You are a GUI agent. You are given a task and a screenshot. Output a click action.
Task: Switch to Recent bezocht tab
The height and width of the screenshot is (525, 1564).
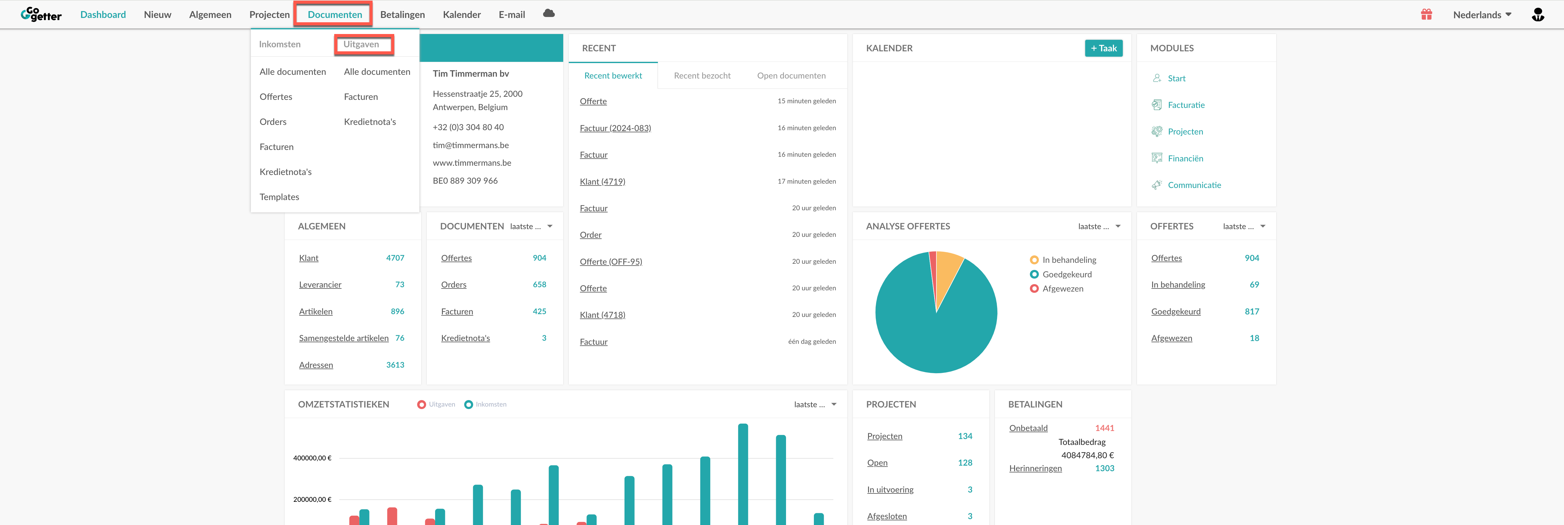pos(702,76)
